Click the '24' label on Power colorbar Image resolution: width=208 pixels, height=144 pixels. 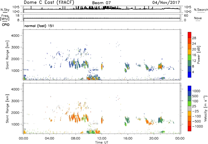click(194, 44)
